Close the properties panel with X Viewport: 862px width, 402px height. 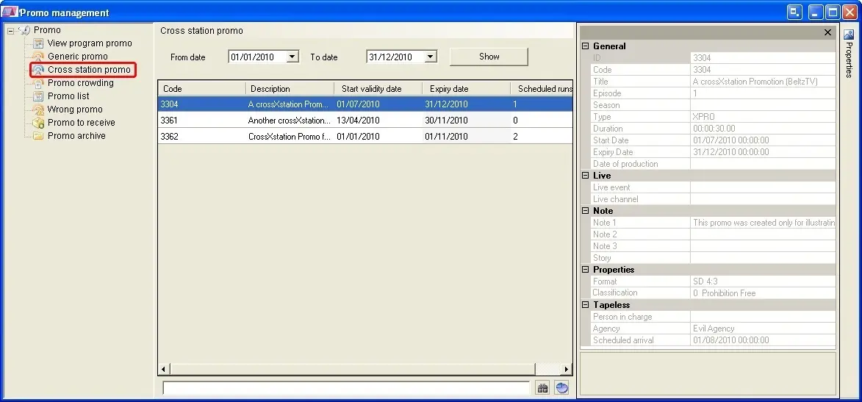click(x=827, y=32)
